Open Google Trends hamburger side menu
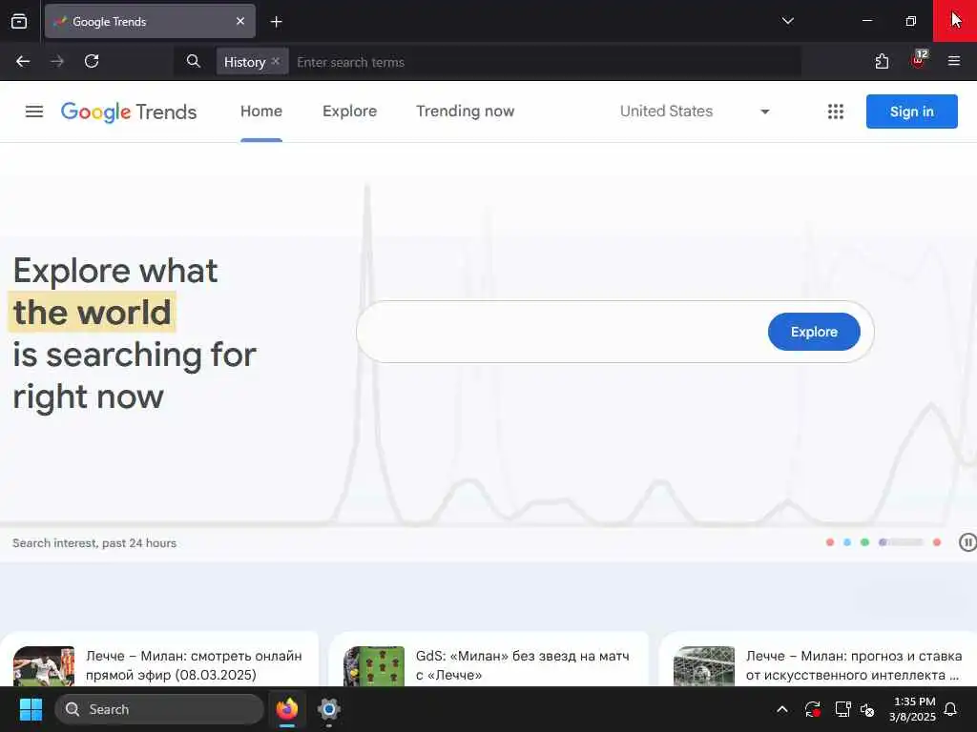 pos(34,112)
